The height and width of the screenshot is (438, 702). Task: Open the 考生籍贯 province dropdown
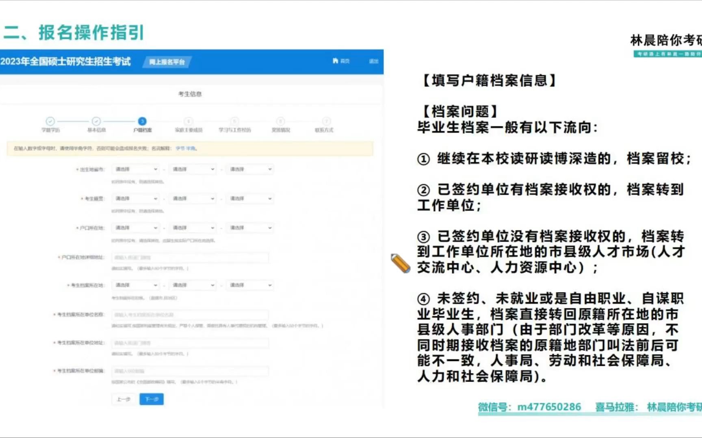click(136, 198)
